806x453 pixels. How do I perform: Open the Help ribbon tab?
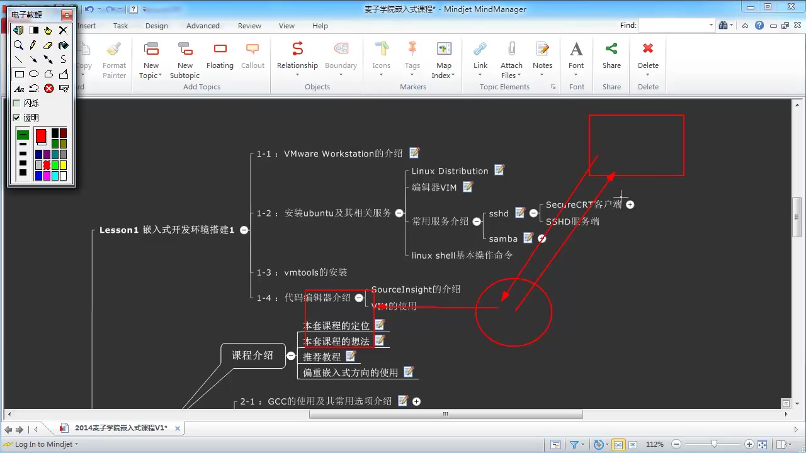click(x=320, y=26)
